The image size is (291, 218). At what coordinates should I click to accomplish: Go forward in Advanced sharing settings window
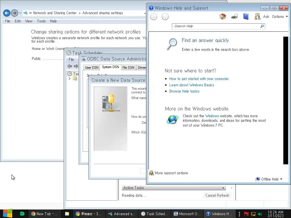[x=14, y=13]
